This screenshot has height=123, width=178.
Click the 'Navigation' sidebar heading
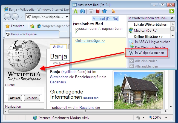point(13,107)
